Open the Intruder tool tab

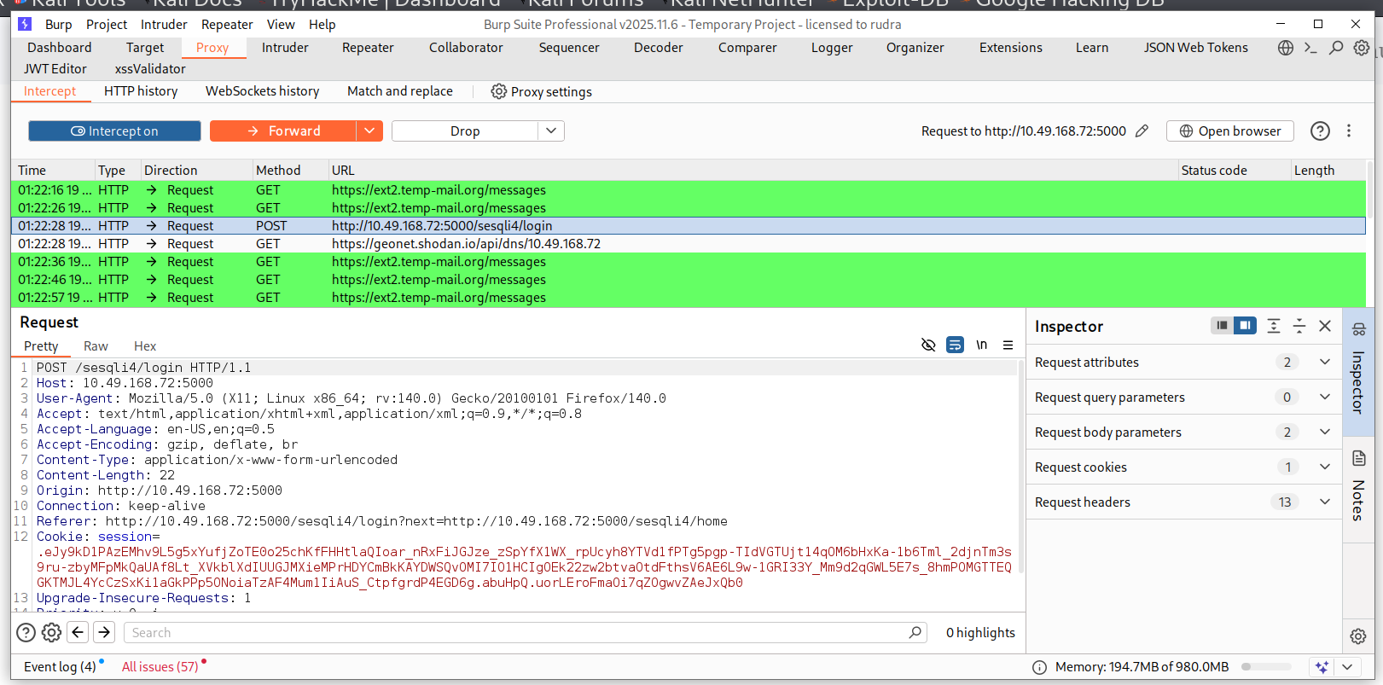(285, 48)
